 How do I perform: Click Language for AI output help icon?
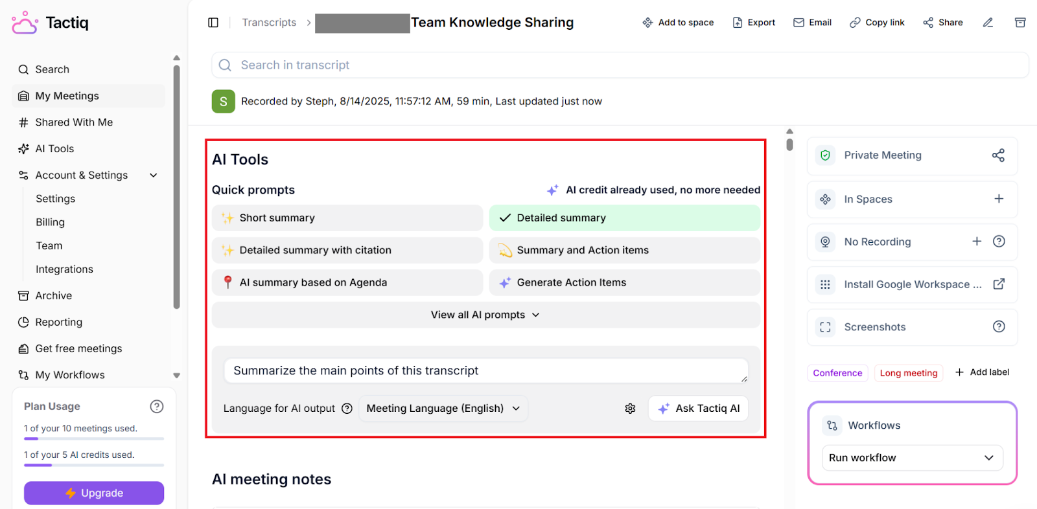tap(347, 409)
